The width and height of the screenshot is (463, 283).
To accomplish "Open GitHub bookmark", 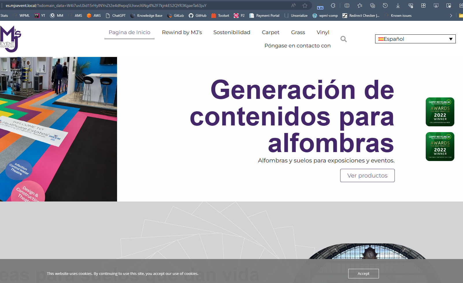I will coord(198,16).
